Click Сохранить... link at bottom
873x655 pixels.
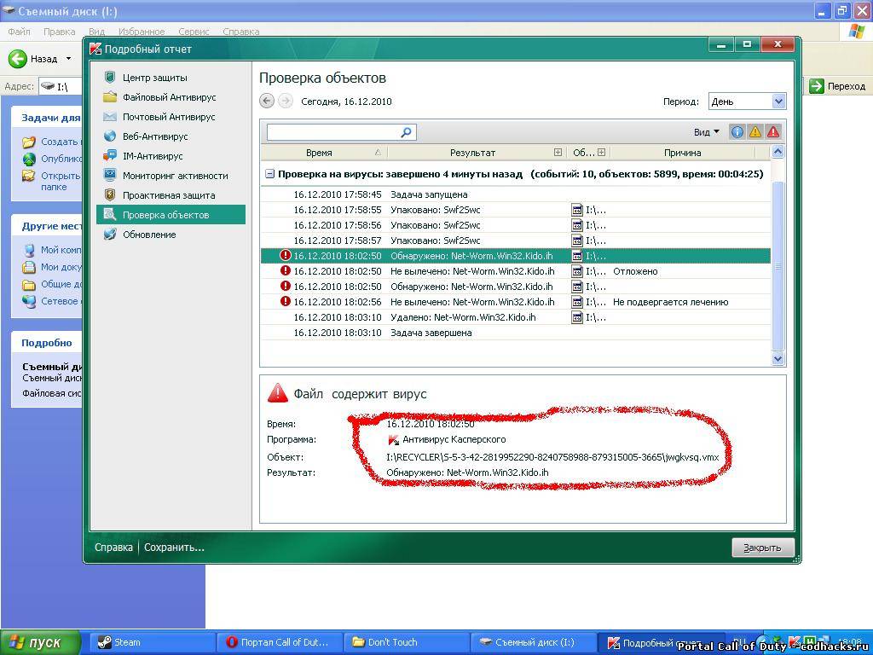tap(174, 548)
